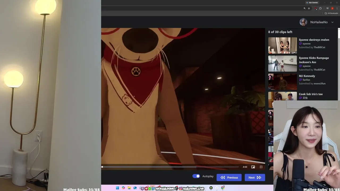Viewport: 340px width, 191px height.
Task: Open the Extensions puzzle icon
Action: click(x=320, y=8)
